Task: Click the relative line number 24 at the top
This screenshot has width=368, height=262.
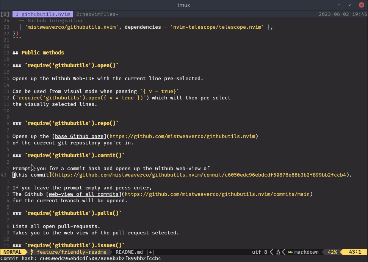Action: [6, 20]
